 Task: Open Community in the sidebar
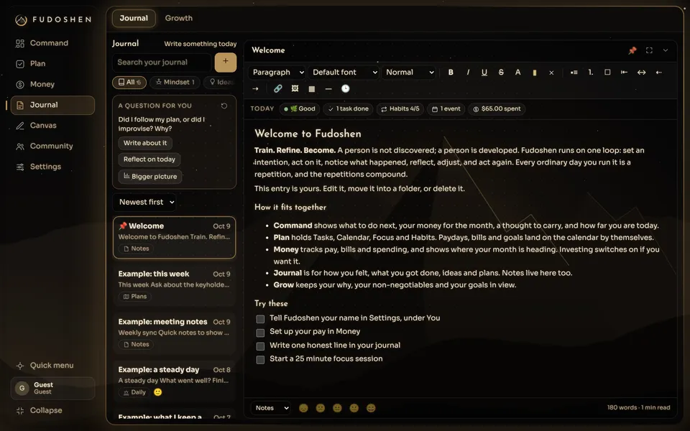click(52, 146)
